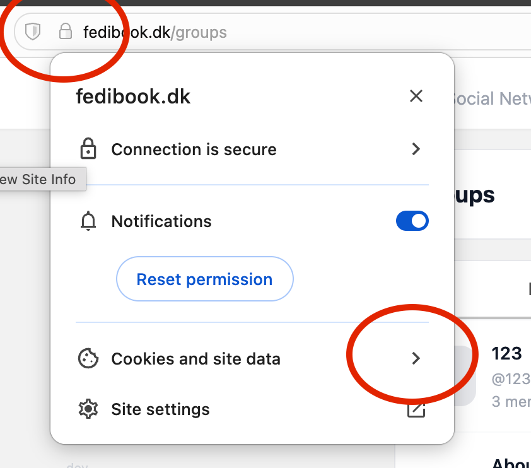Click the cookie icon in the popup
Screen dimensions: 531x468
coord(88,359)
